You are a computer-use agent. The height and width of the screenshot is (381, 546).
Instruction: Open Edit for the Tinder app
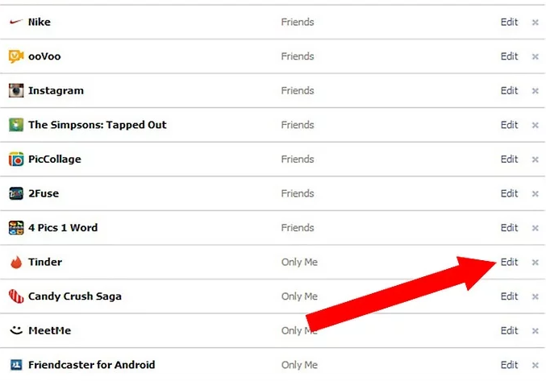click(509, 262)
